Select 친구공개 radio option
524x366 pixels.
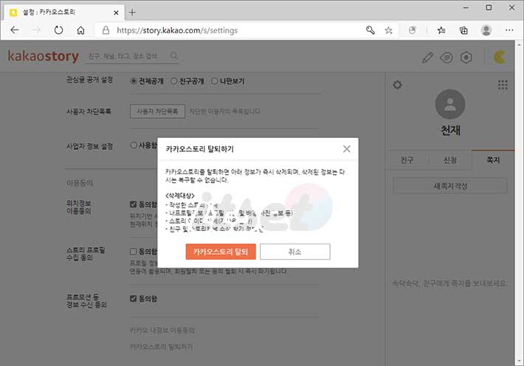(x=173, y=81)
